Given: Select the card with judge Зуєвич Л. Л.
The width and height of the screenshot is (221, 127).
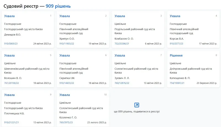Looking at the screenshot, I should tap(138, 69).
